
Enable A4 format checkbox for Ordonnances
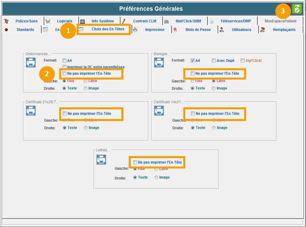pyautogui.click(x=64, y=61)
